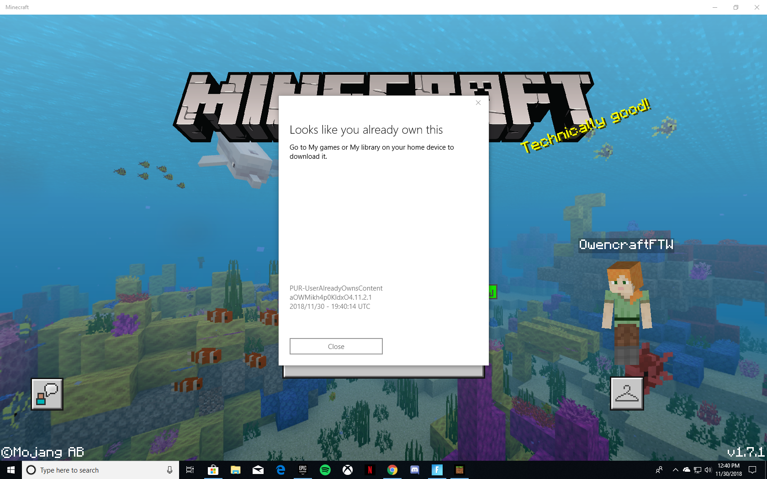
Task: Launch Microsoft Edge from the taskbar
Action: (x=280, y=470)
